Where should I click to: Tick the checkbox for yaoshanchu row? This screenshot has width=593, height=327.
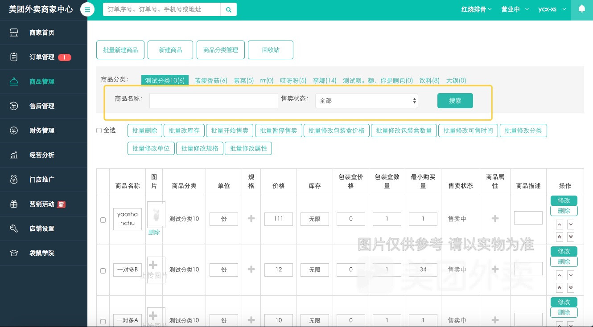click(x=103, y=220)
